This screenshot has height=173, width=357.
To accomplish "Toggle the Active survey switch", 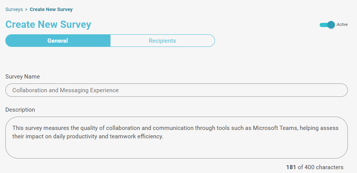I will 327,25.
